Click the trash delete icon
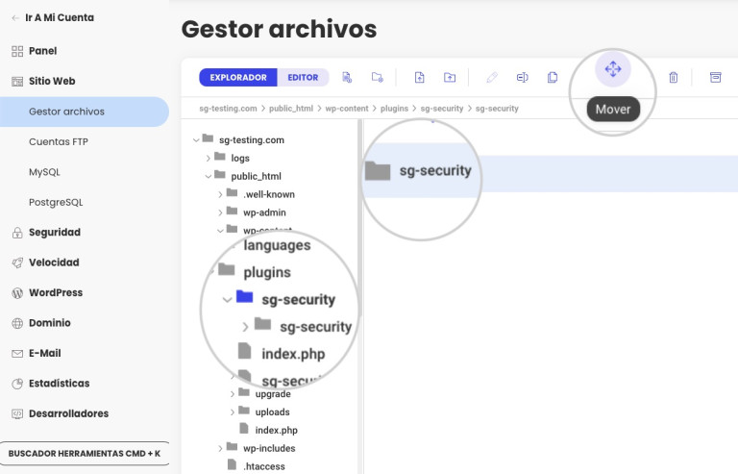Image resolution: width=738 pixels, height=474 pixels. [x=673, y=77]
